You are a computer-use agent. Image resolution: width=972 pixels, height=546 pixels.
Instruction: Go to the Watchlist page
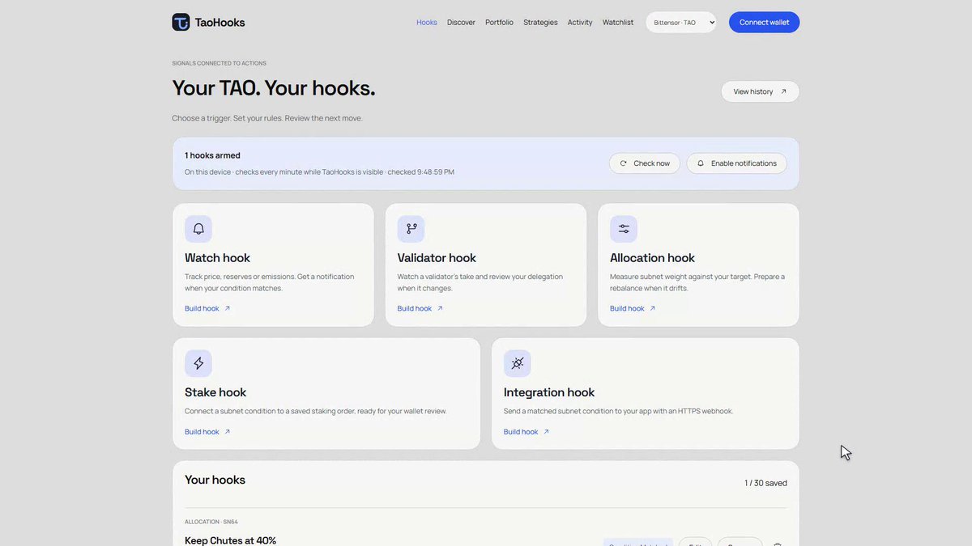[x=618, y=23]
